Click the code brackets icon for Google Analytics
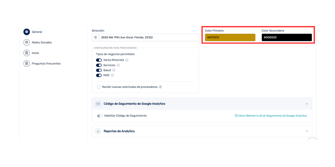The image size is (335, 167). pyautogui.click(x=98, y=104)
